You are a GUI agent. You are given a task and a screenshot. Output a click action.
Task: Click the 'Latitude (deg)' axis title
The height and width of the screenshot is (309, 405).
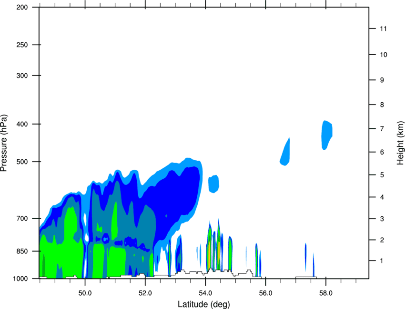pos(203,304)
